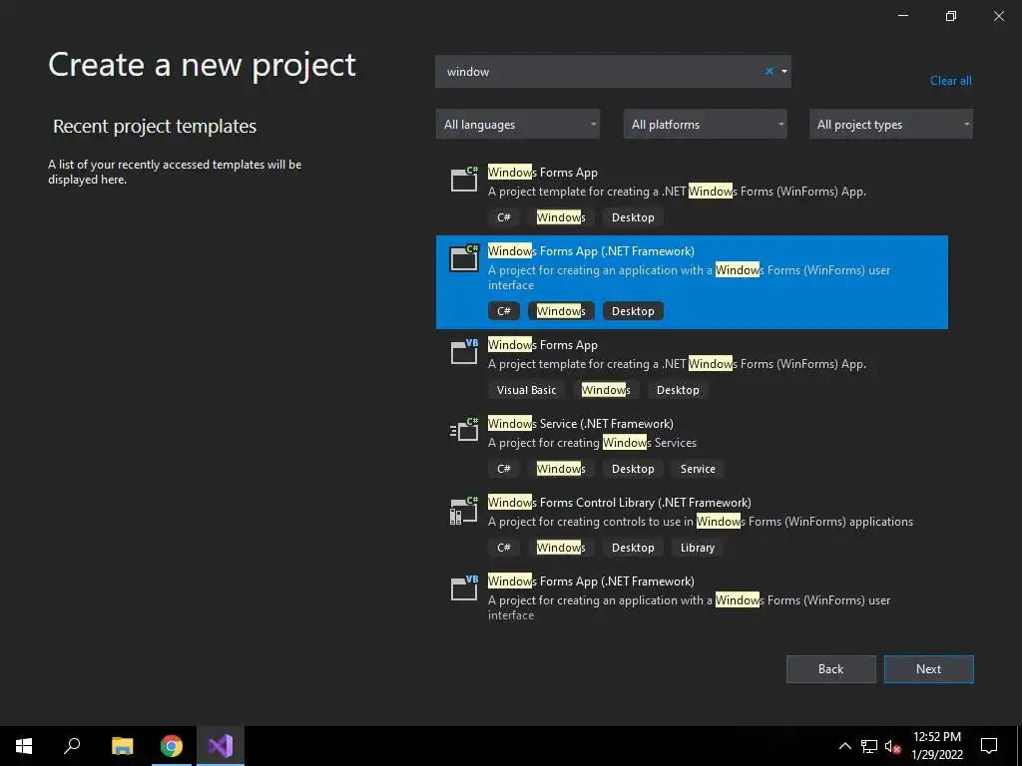Click the Desktop tag on Visual Basic Windows Forms App
Image resolution: width=1022 pixels, height=766 pixels.
pyautogui.click(x=678, y=390)
